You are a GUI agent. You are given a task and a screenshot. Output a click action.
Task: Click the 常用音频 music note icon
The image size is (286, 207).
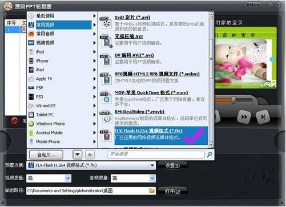point(31,34)
